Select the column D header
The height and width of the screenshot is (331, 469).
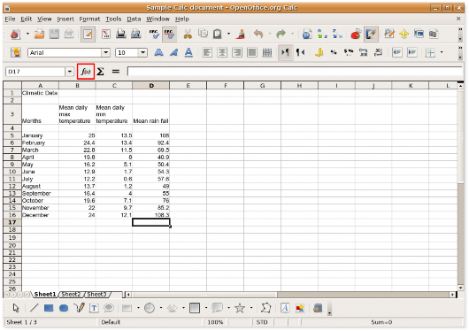pyautogui.click(x=151, y=86)
